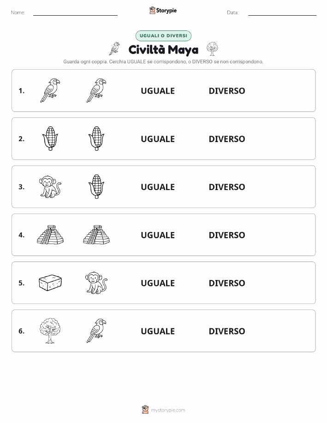Select DIVERSO for row 5
Viewport: 327px width, 423px height.
click(x=227, y=283)
